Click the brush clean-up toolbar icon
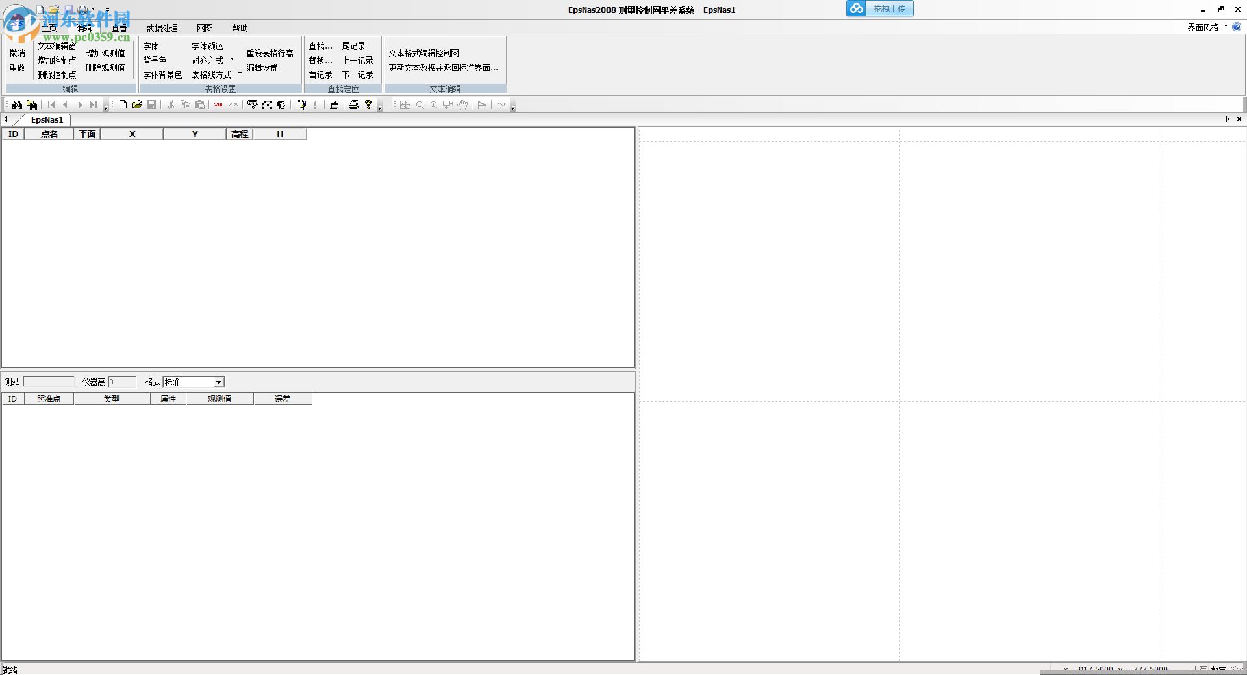 [334, 104]
